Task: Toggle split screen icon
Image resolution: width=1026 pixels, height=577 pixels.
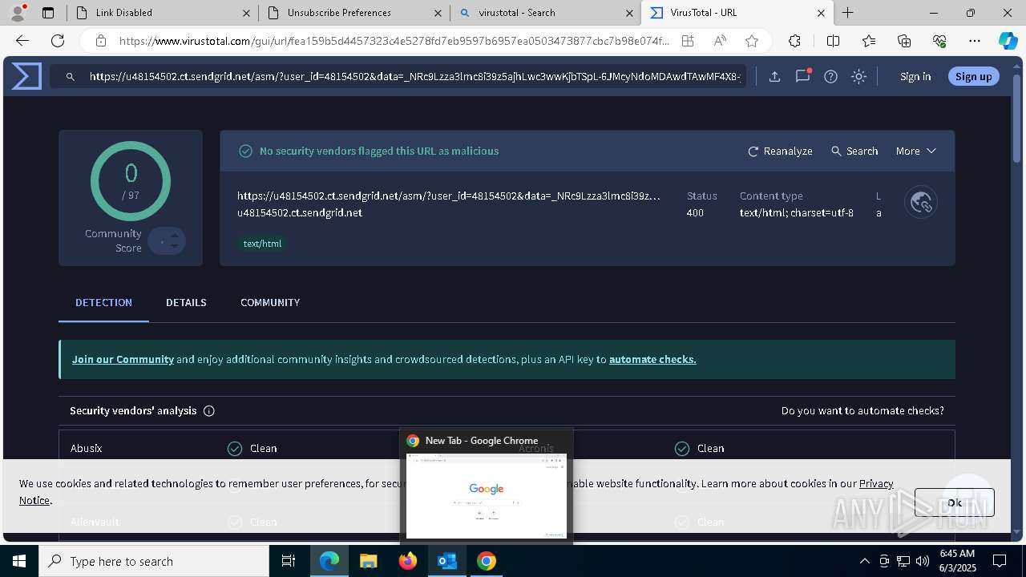Action: click(833, 41)
